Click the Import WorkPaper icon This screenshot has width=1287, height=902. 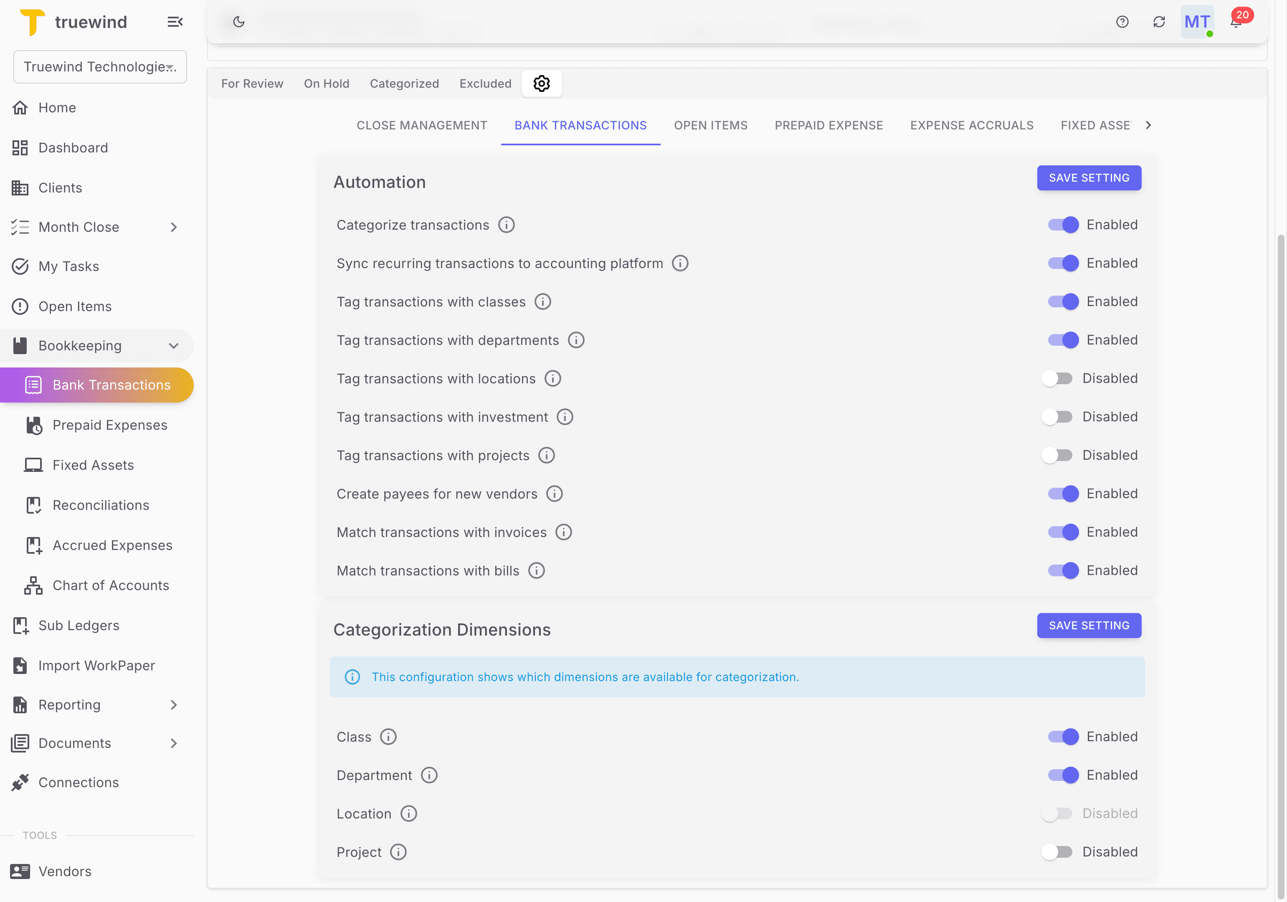point(21,665)
